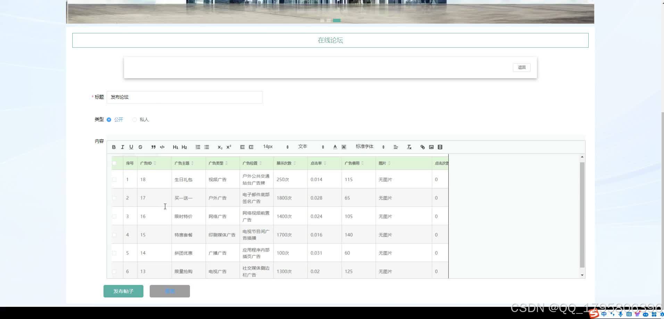Viewport: 664px width, 319px height.
Task: Sort table by 广告主题 column
Action: (x=192, y=163)
